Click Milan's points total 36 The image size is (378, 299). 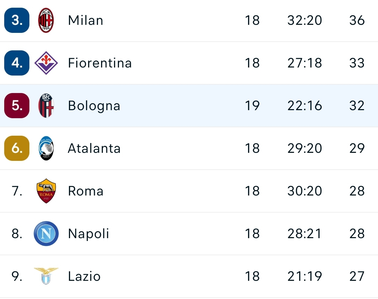(357, 20)
